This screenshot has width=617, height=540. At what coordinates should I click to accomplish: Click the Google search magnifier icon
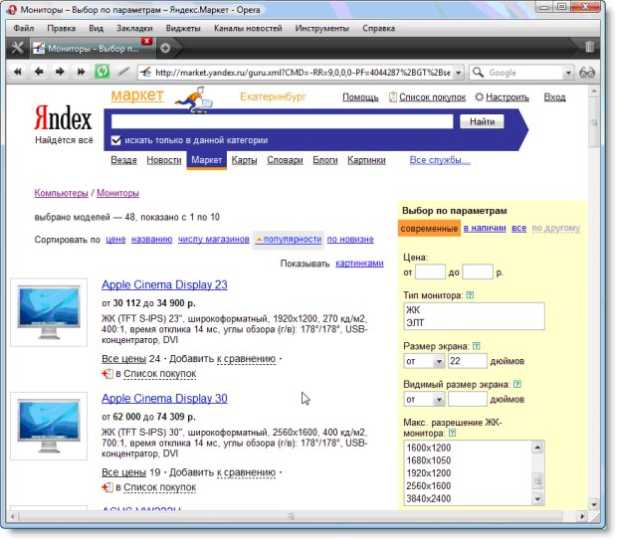[x=478, y=73]
